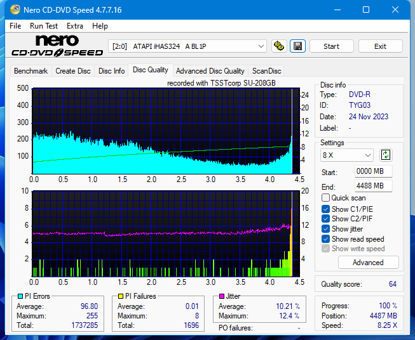Image resolution: width=415 pixels, height=340 pixels.
Task: Switch to the Create Disc tab
Action: coord(73,71)
